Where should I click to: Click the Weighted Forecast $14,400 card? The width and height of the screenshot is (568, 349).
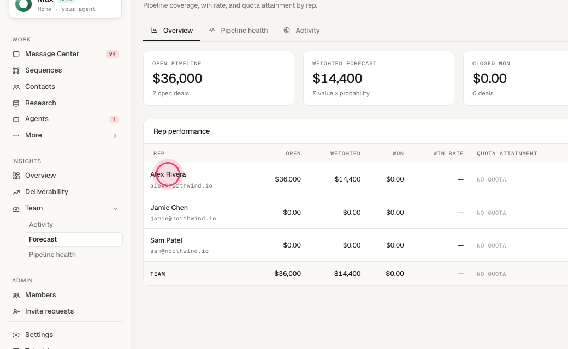[x=378, y=78]
